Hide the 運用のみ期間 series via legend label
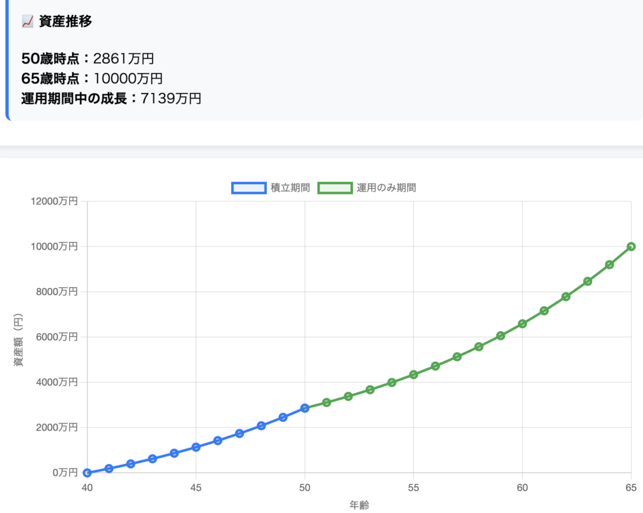Screen dimensions: 643x513 pos(386,187)
